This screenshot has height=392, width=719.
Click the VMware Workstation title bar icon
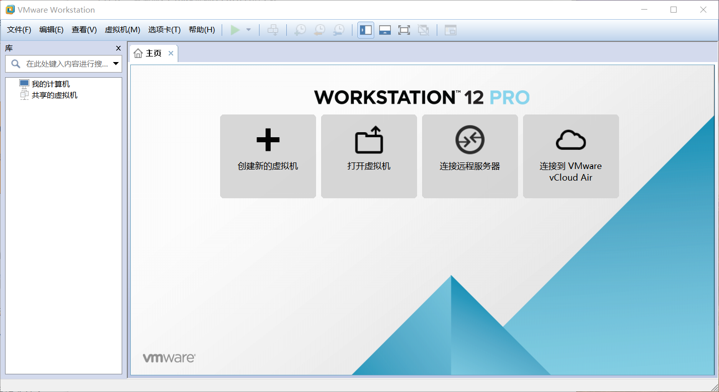point(10,10)
